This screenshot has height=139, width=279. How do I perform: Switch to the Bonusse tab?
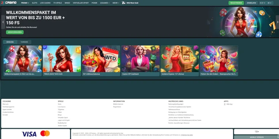(x=10, y=42)
